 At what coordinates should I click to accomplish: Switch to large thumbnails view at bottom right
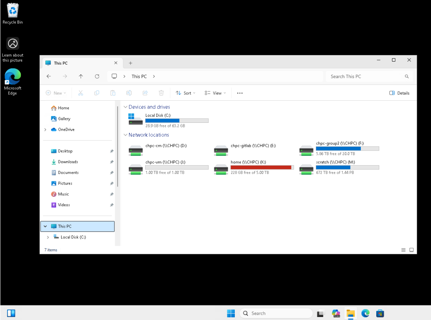pos(411,250)
